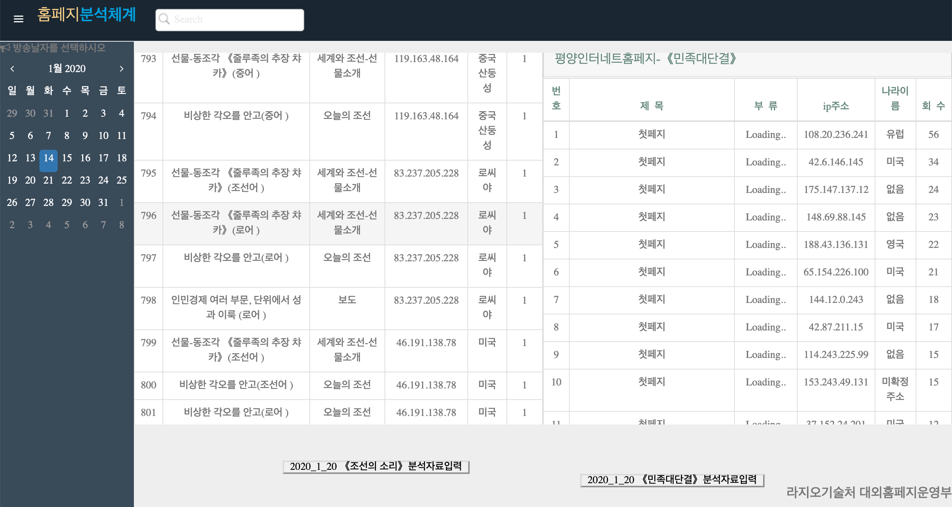952x507 pixels.
Task: Open the hamburger menu icon
Action: point(18,19)
